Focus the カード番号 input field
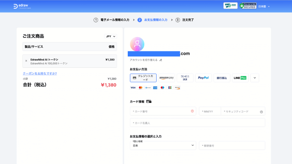The image size is (292, 164). click(163, 111)
